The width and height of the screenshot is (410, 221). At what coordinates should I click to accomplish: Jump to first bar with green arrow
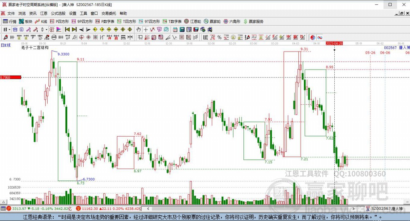coord(67,29)
